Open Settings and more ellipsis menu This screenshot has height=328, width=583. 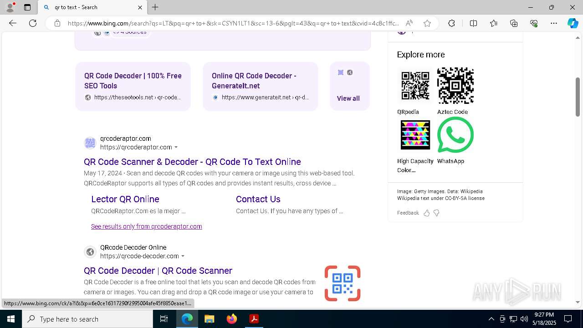(x=554, y=23)
